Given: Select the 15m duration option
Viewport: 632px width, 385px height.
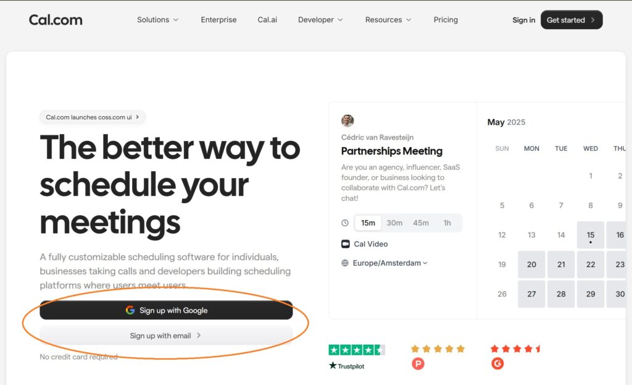Looking at the screenshot, I should 368,223.
